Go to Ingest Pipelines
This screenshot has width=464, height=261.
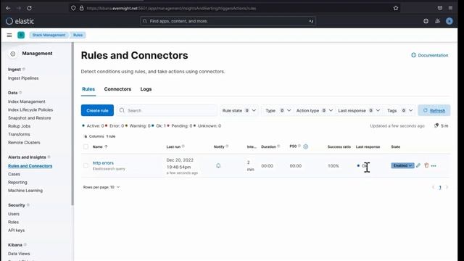(23, 78)
